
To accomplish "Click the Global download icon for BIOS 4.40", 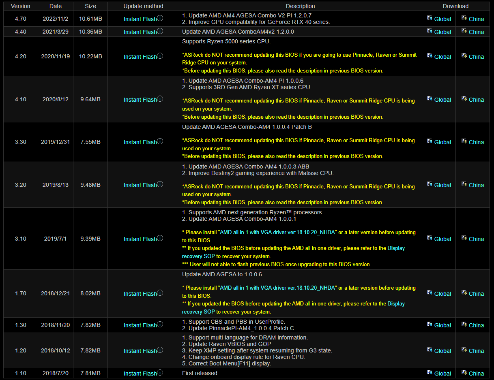I will (x=430, y=31).
